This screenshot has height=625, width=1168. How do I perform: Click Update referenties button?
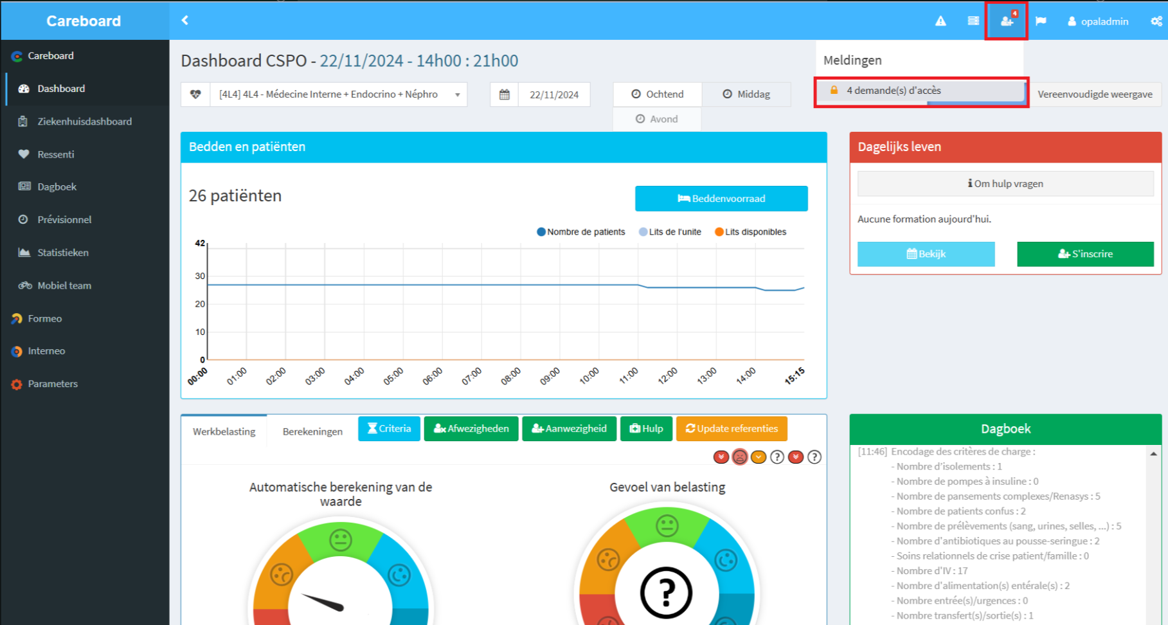732,429
